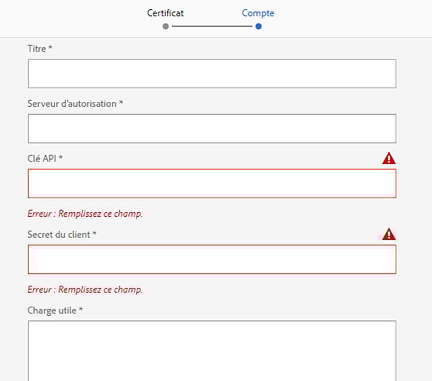Click the Clé API label
The height and width of the screenshot is (381, 432).
pos(45,159)
